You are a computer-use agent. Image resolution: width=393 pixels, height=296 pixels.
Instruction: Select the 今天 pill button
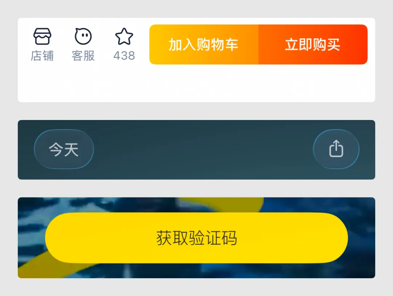click(x=64, y=149)
